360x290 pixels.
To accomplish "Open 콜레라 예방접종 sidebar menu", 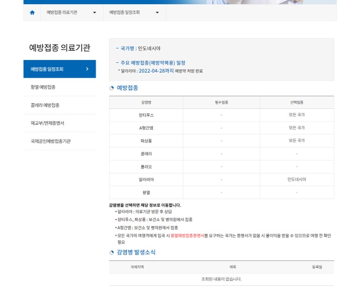I will [60, 105].
